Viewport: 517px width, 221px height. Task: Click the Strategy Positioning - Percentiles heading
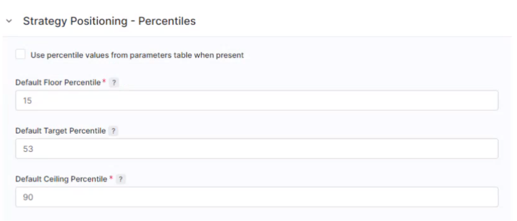pyautogui.click(x=109, y=21)
